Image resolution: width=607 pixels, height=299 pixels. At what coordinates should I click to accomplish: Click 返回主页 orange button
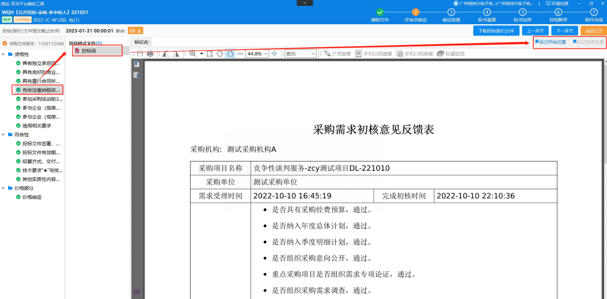(593, 31)
